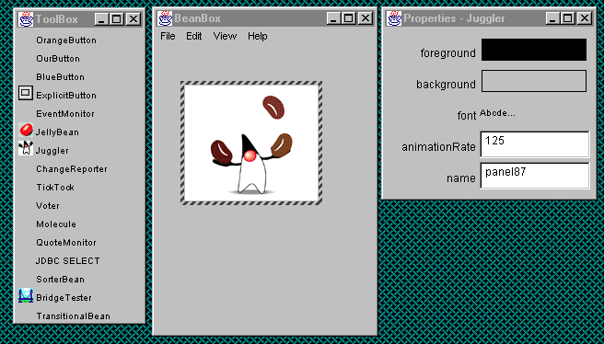Open the Edit menu

pyautogui.click(x=194, y=36)
